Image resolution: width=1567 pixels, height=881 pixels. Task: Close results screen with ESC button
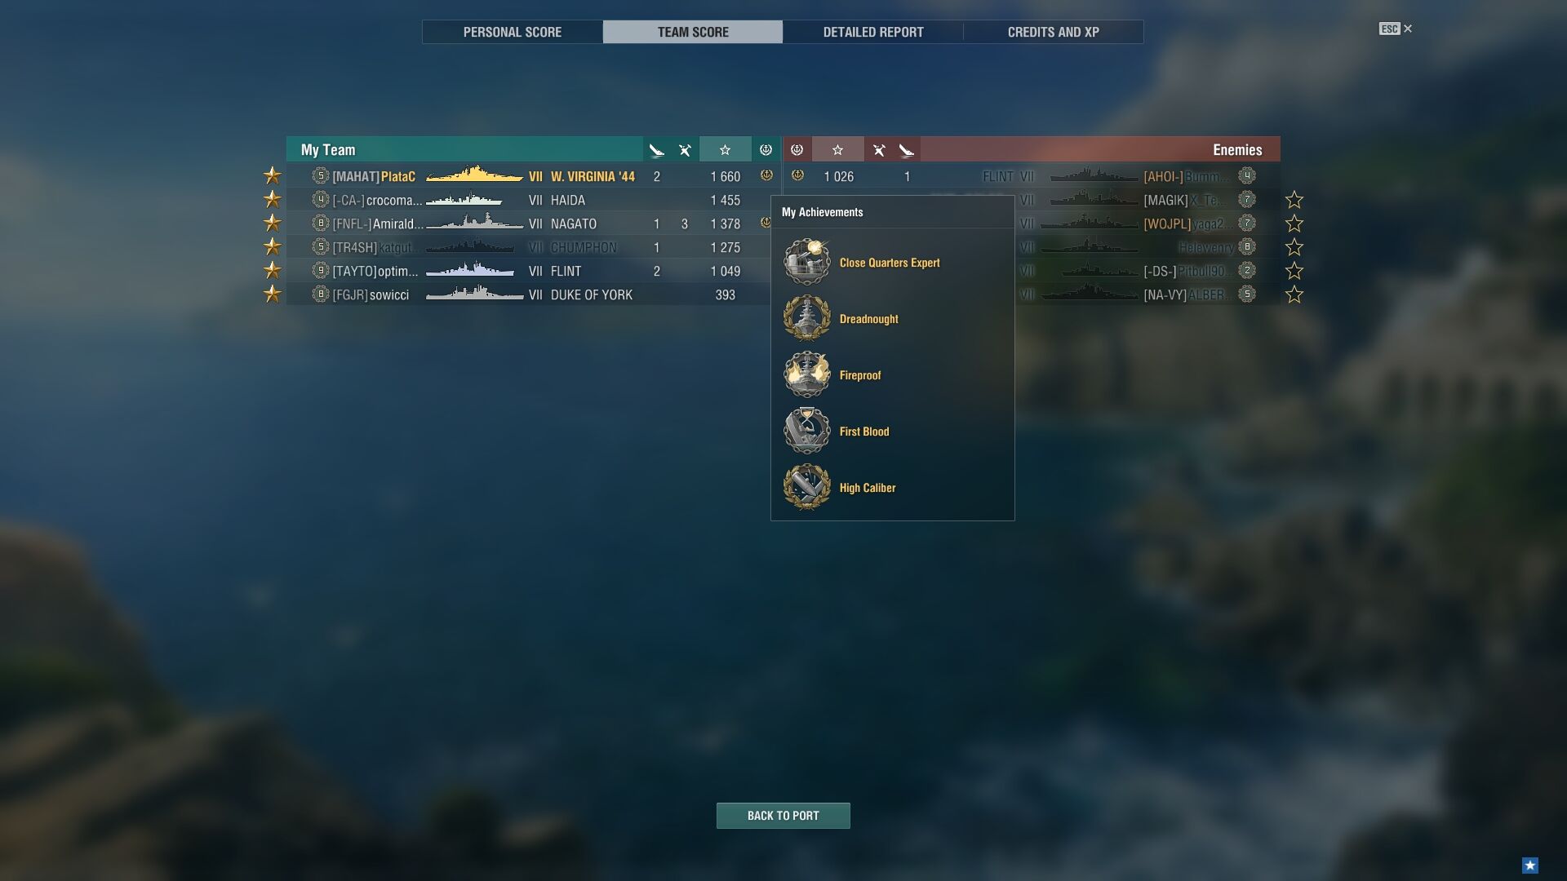1396,29
